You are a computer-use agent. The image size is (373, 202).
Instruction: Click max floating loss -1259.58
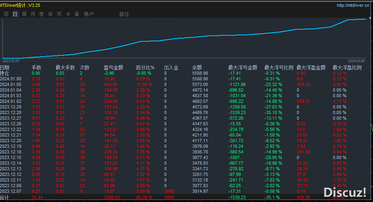tap(237, 107)
